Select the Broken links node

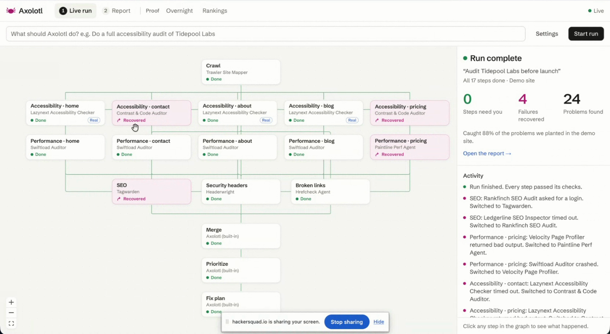tap(331, 192)
